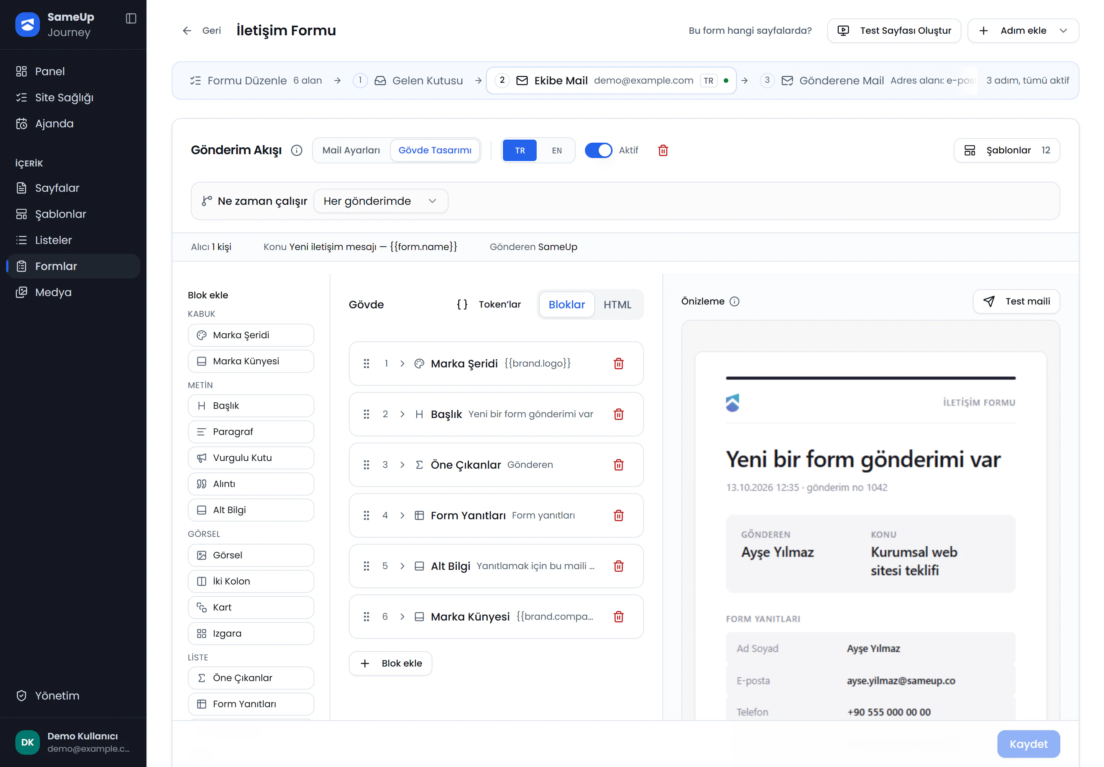Screen dimensions: 1104x767
Task: Click Blok ekle below the block list
Action: tap(390, 664)
